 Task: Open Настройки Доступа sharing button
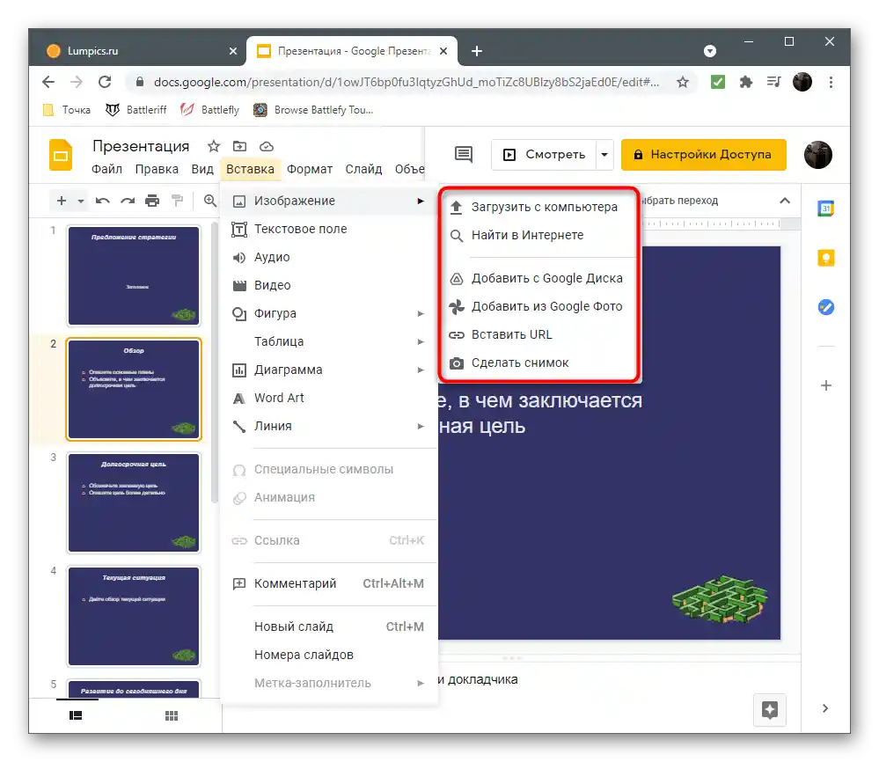tap(704, 155)
